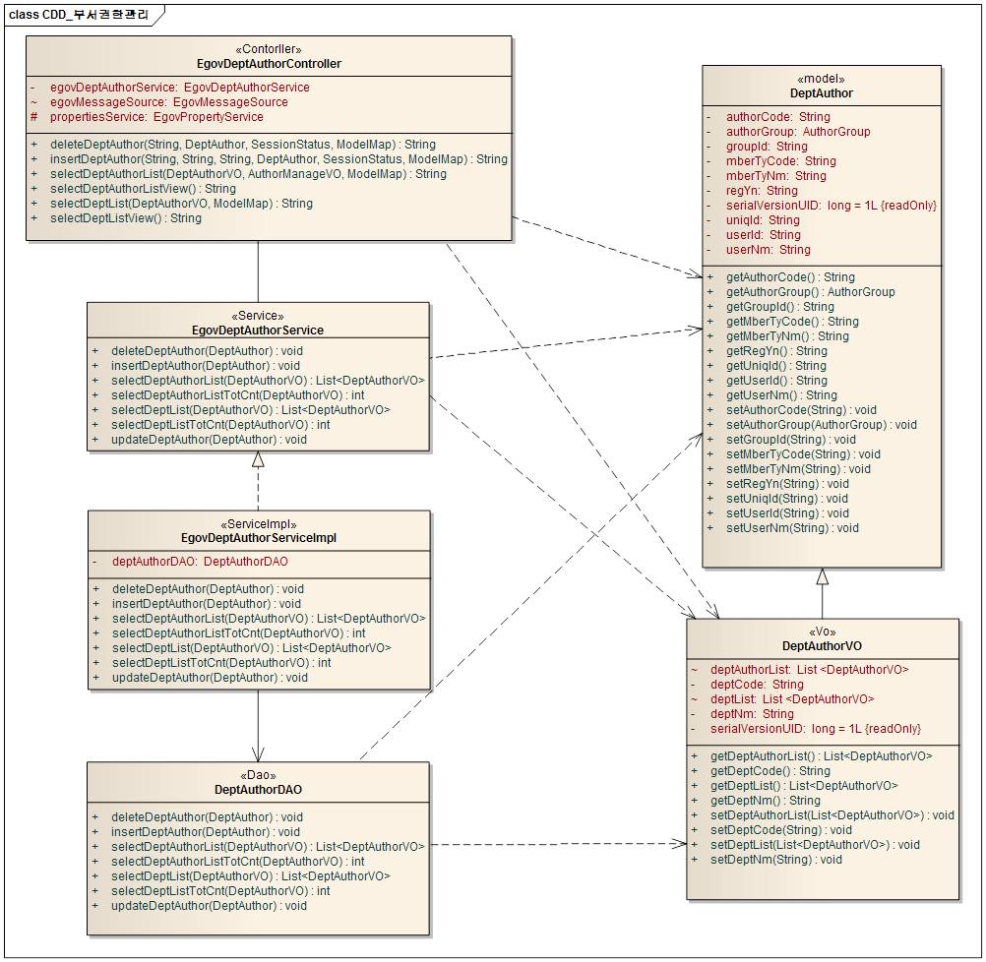This screenshot has width=986, height=962.
Task: Click the "-" marker beside egovDeptAuthorService attribute
Action: 34,88
